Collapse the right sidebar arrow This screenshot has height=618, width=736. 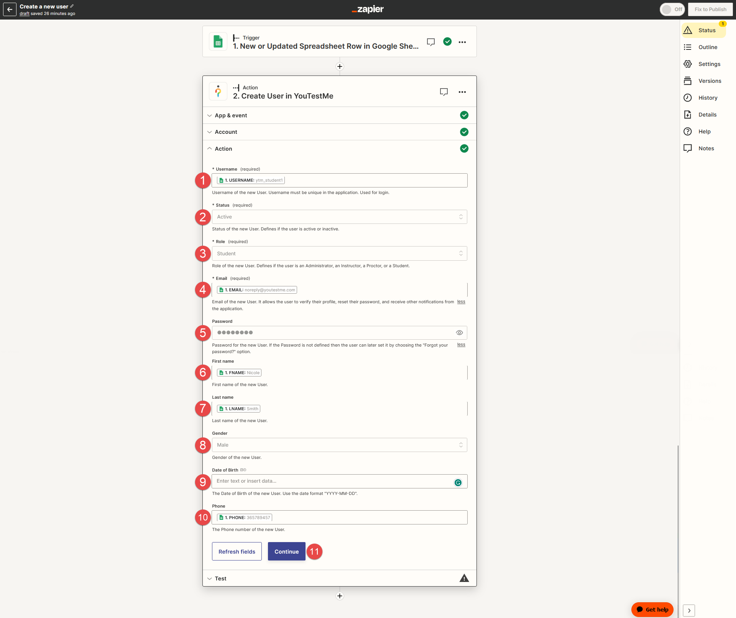(689, 610)
